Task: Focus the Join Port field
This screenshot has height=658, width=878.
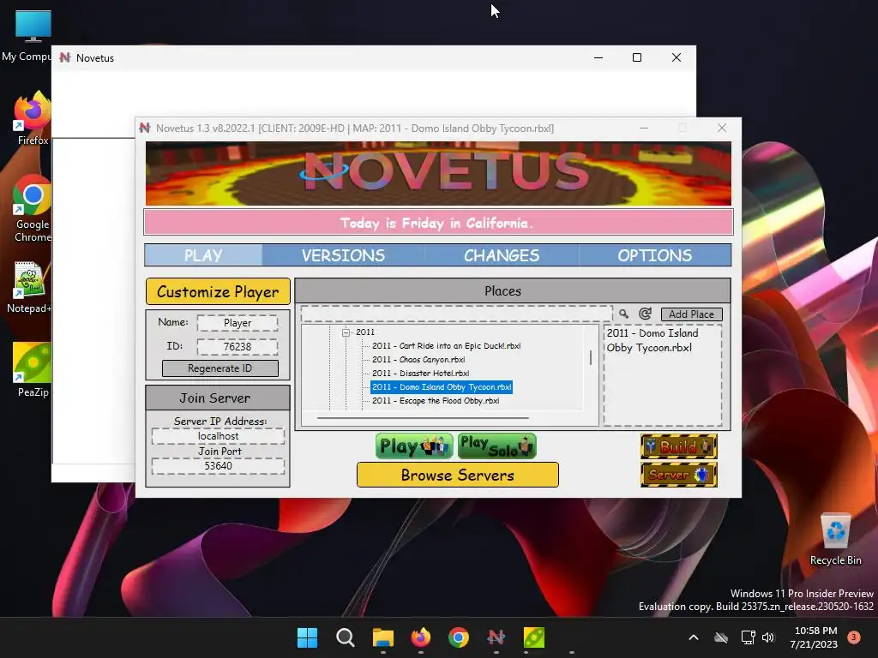Action: coord(218,466)
